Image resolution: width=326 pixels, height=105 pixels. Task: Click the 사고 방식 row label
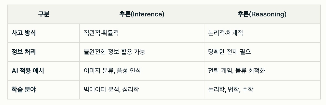click(24, 33)
